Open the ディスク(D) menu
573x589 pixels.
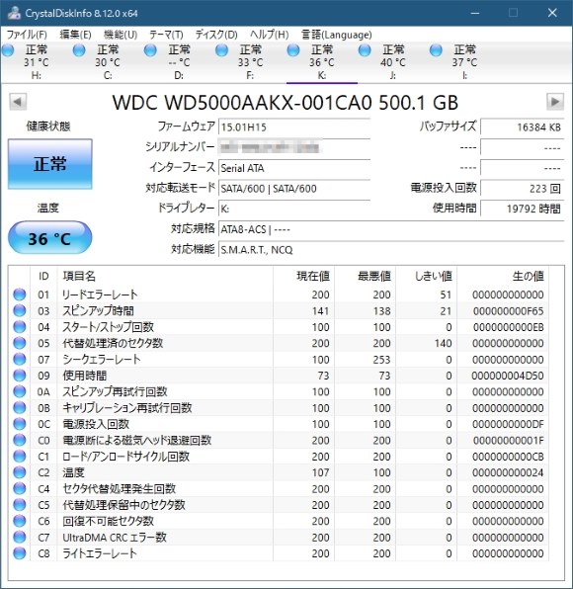(216, 35)
